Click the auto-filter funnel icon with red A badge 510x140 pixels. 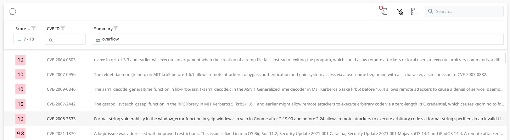tap(383, 11)
